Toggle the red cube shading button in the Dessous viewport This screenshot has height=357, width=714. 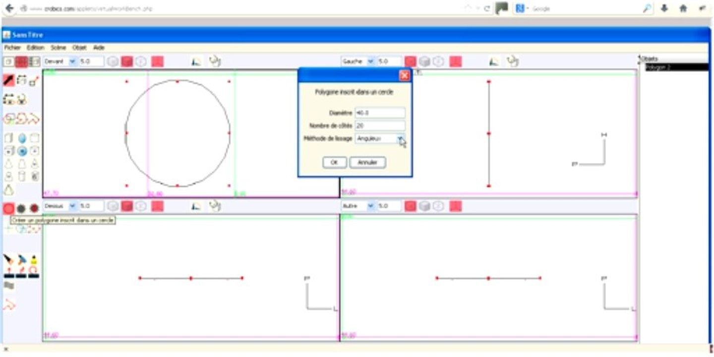(127, 206)
